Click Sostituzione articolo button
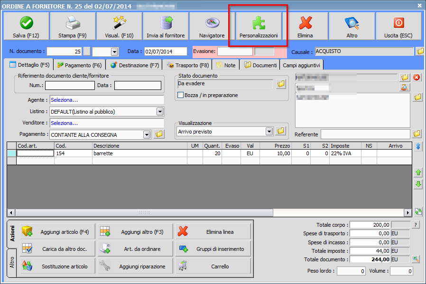Viewport: 426px width, 284px height. pyautogui.click(x=58, y=266)
